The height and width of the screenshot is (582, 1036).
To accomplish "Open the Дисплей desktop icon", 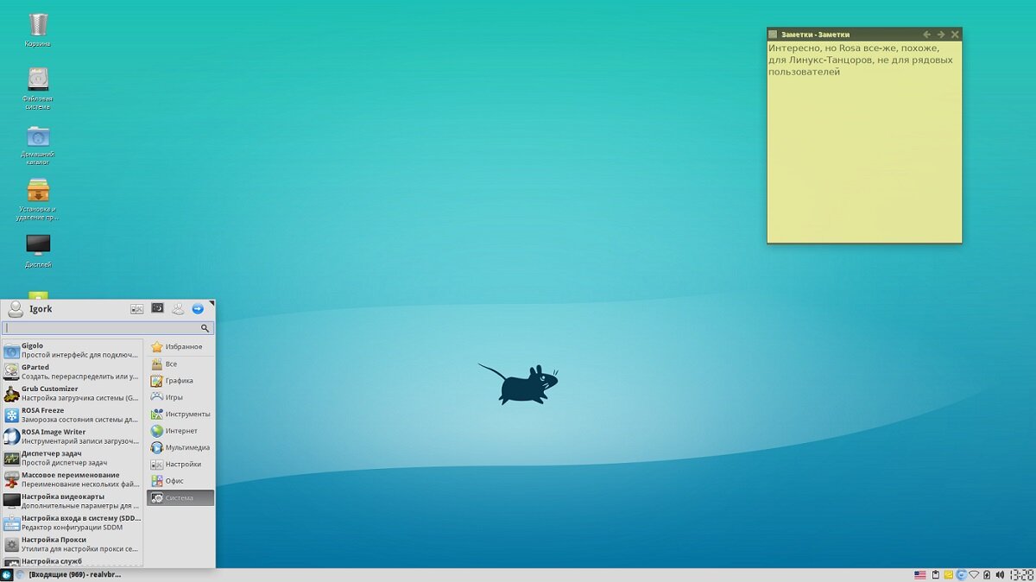I will tap(38, 250).
